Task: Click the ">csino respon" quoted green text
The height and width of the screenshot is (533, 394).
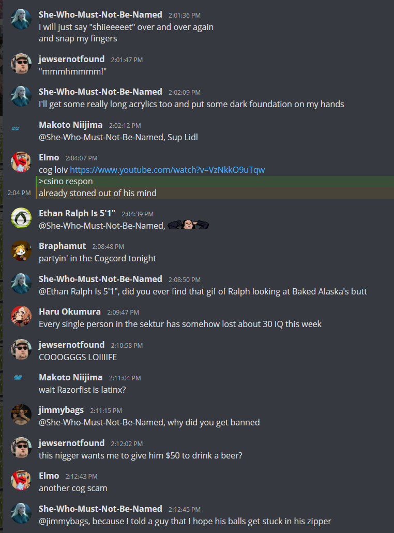Action: click(66, 181)
